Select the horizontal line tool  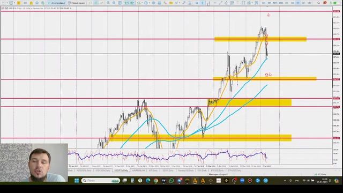pos(215,3)
